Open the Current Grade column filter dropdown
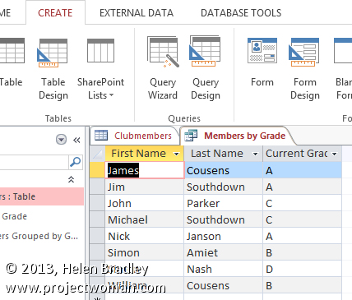 335,154
